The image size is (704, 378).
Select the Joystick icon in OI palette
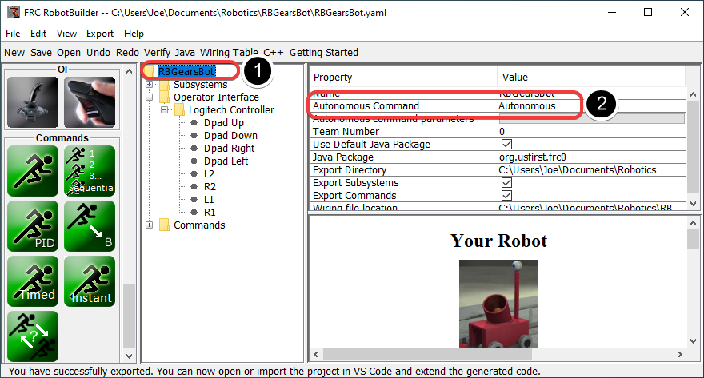(x=33, y=102)
